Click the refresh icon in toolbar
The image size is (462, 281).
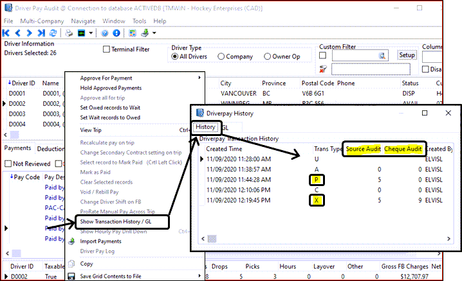(53, 33)
